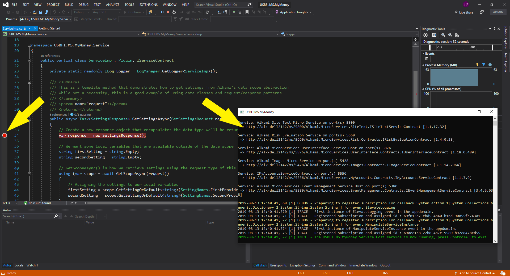Toggle a bookmark on current line
510x276 pixels.
click(247, 12)
